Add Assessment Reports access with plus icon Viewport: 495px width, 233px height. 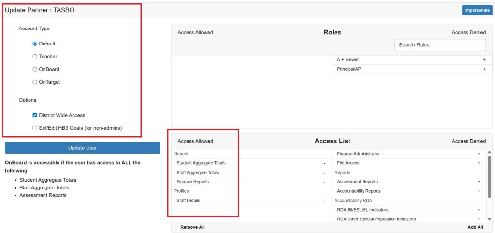[x=479, y=182]
